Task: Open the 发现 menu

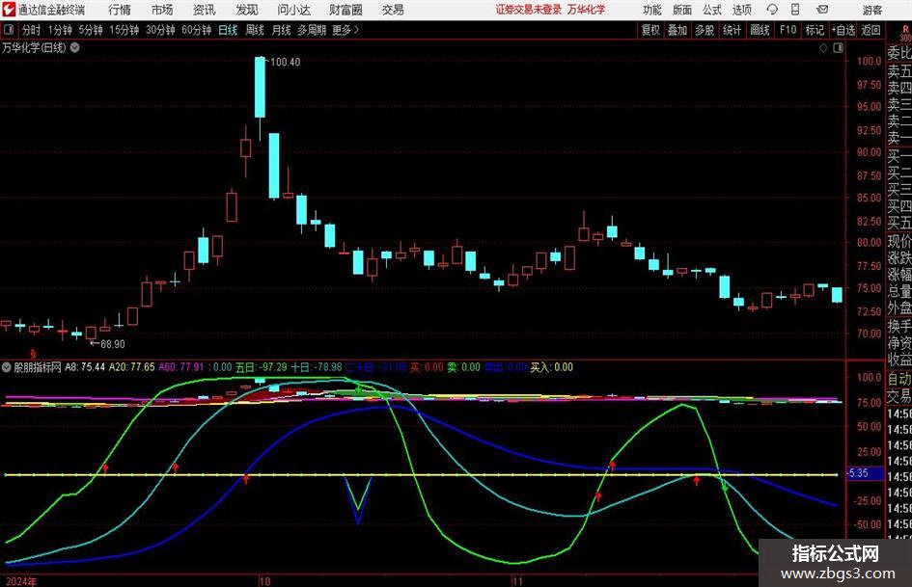Action: click(x=247, y=10)
